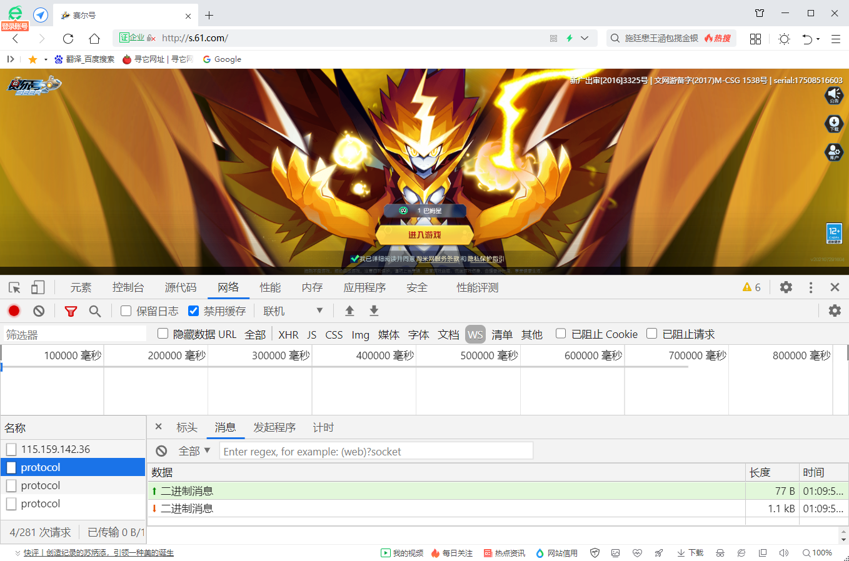Clear the network requests log

tap(39, 310)
